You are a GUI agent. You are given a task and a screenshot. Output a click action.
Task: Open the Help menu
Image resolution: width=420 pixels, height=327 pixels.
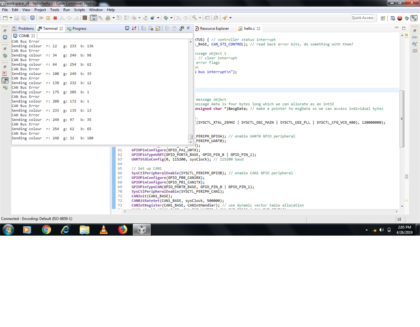(111, 10)
